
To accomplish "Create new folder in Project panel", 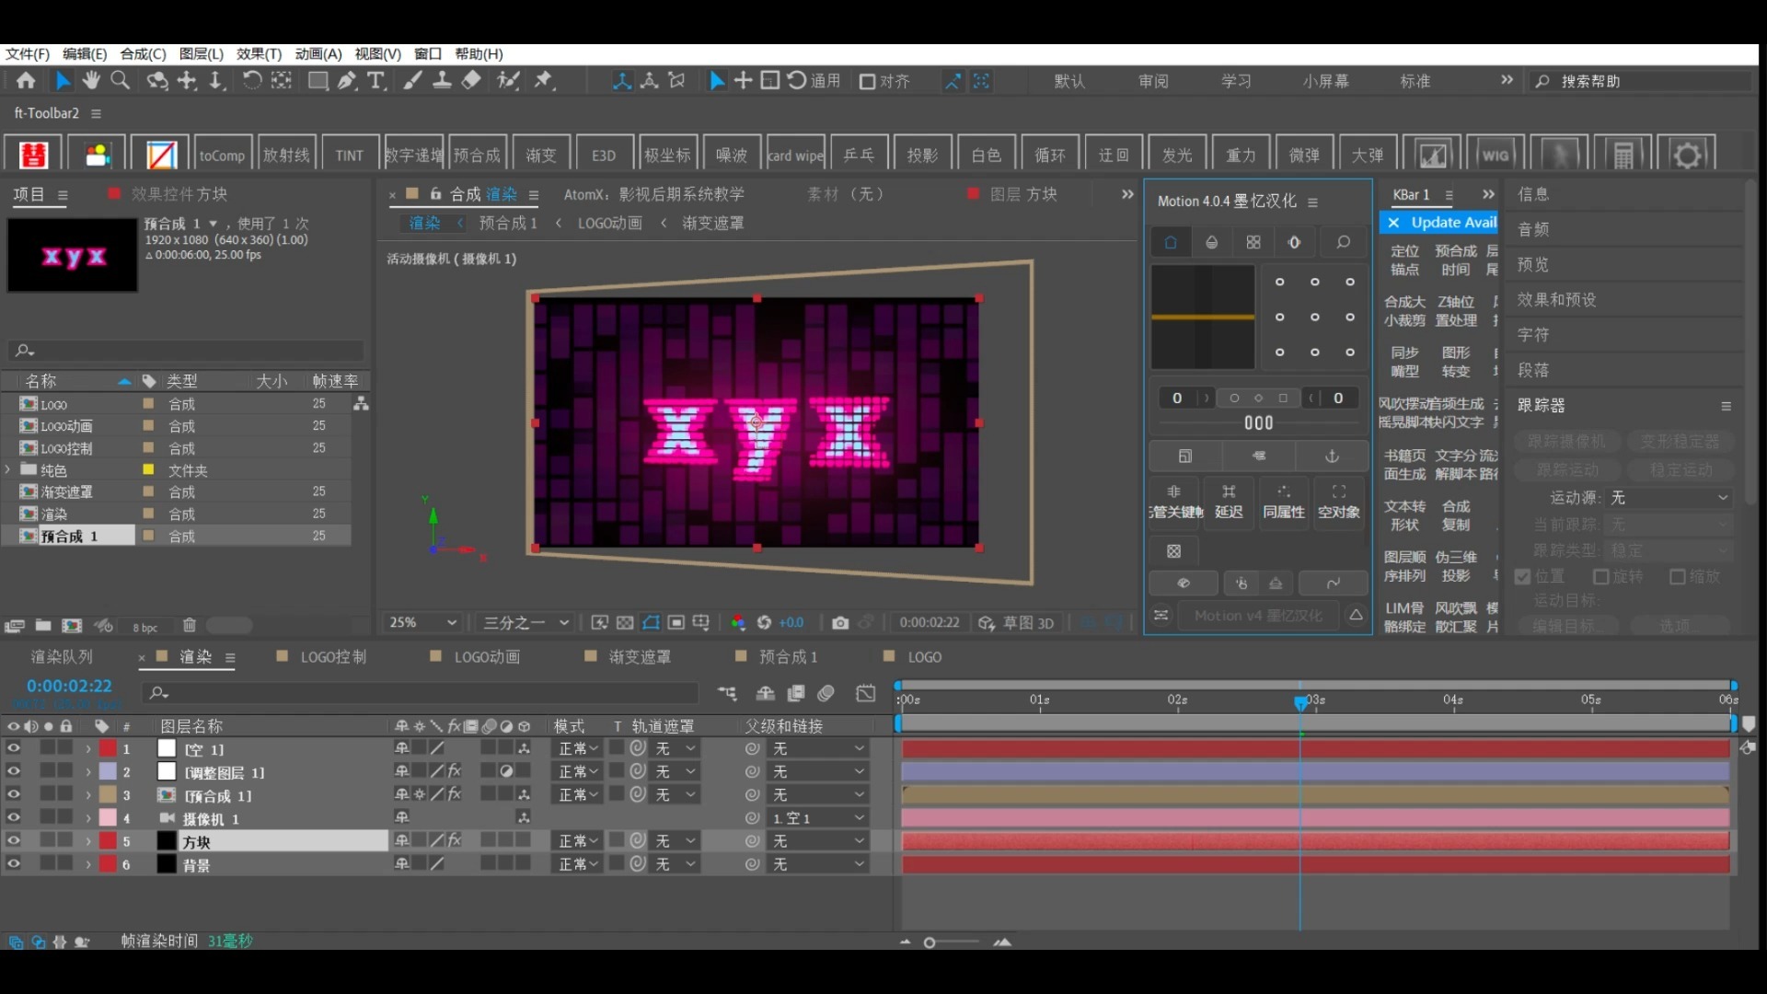I will click(x=43, y=626).
